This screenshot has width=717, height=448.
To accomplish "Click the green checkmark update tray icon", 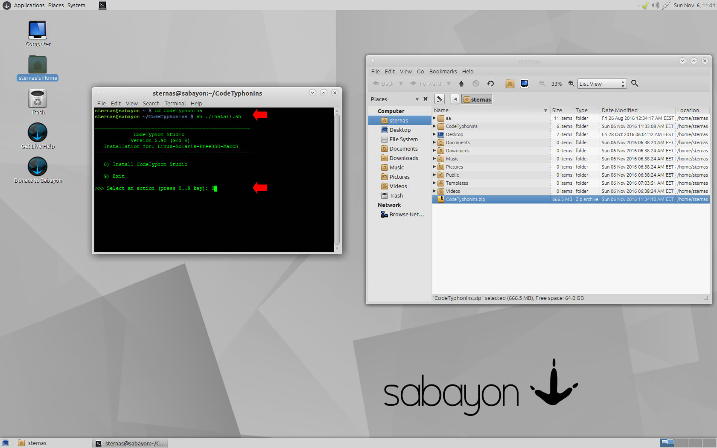I will (645, 5).
